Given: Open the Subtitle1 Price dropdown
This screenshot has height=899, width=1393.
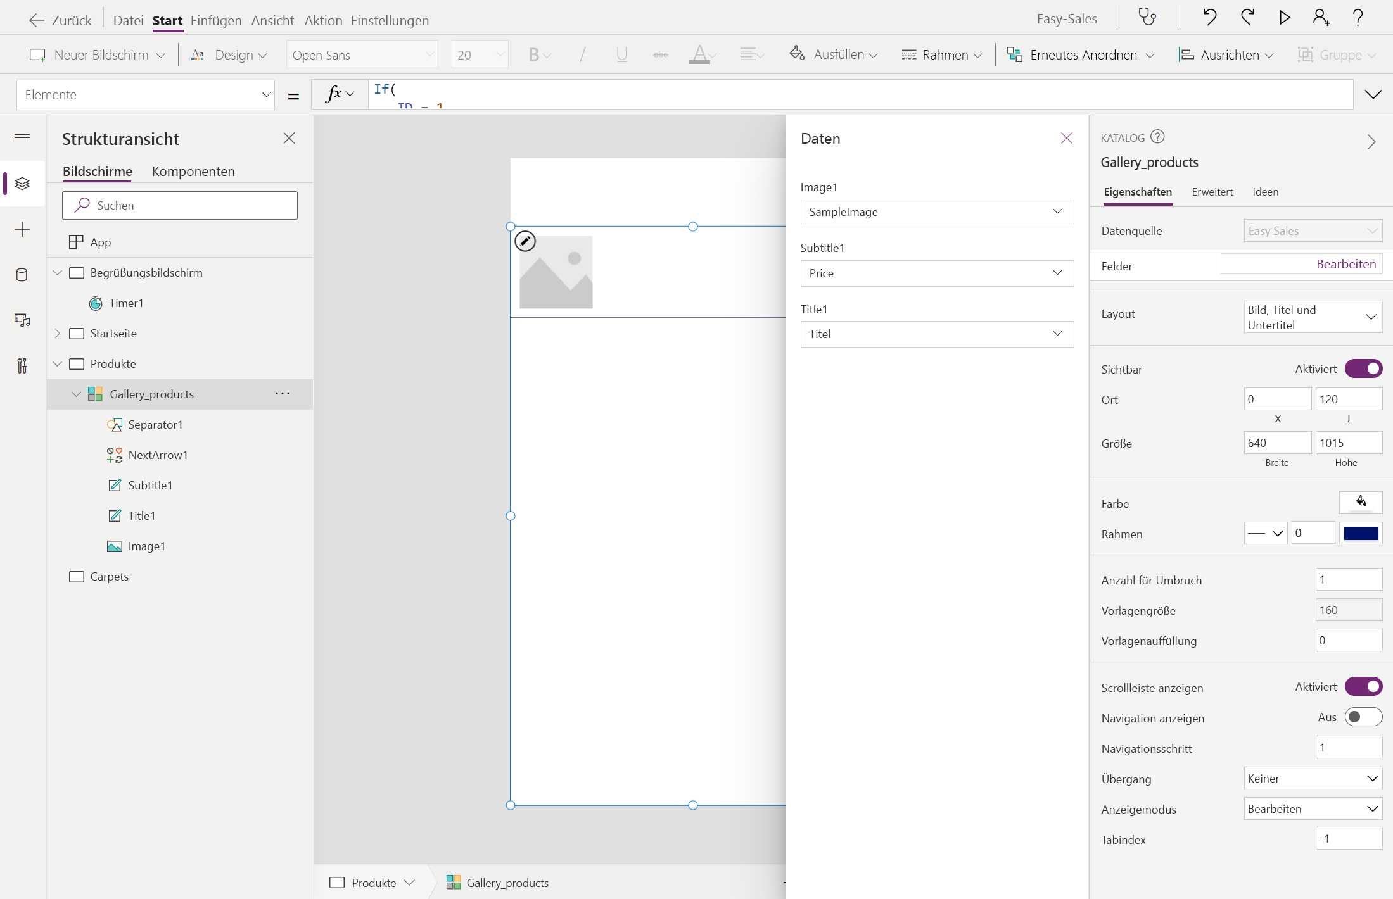Looking at the screenshot, I should coord(936,273).
